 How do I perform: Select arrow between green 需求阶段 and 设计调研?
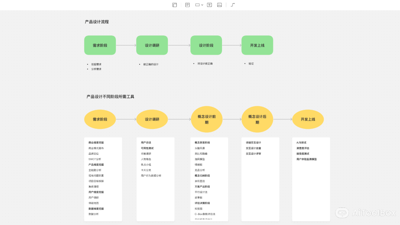pos(126,45)
